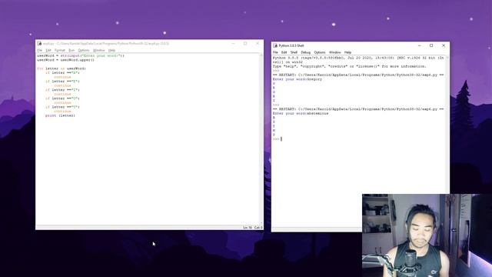Image resolution: width=492 pixels, height=277 pixels.
Task: Click the line if letter == "U":
Action: click(63, 107)
